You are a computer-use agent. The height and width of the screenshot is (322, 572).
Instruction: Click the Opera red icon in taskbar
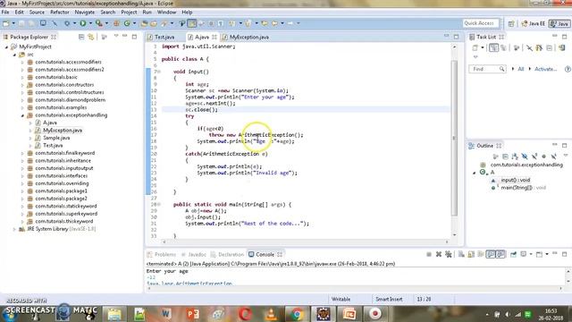coord(245,314)
